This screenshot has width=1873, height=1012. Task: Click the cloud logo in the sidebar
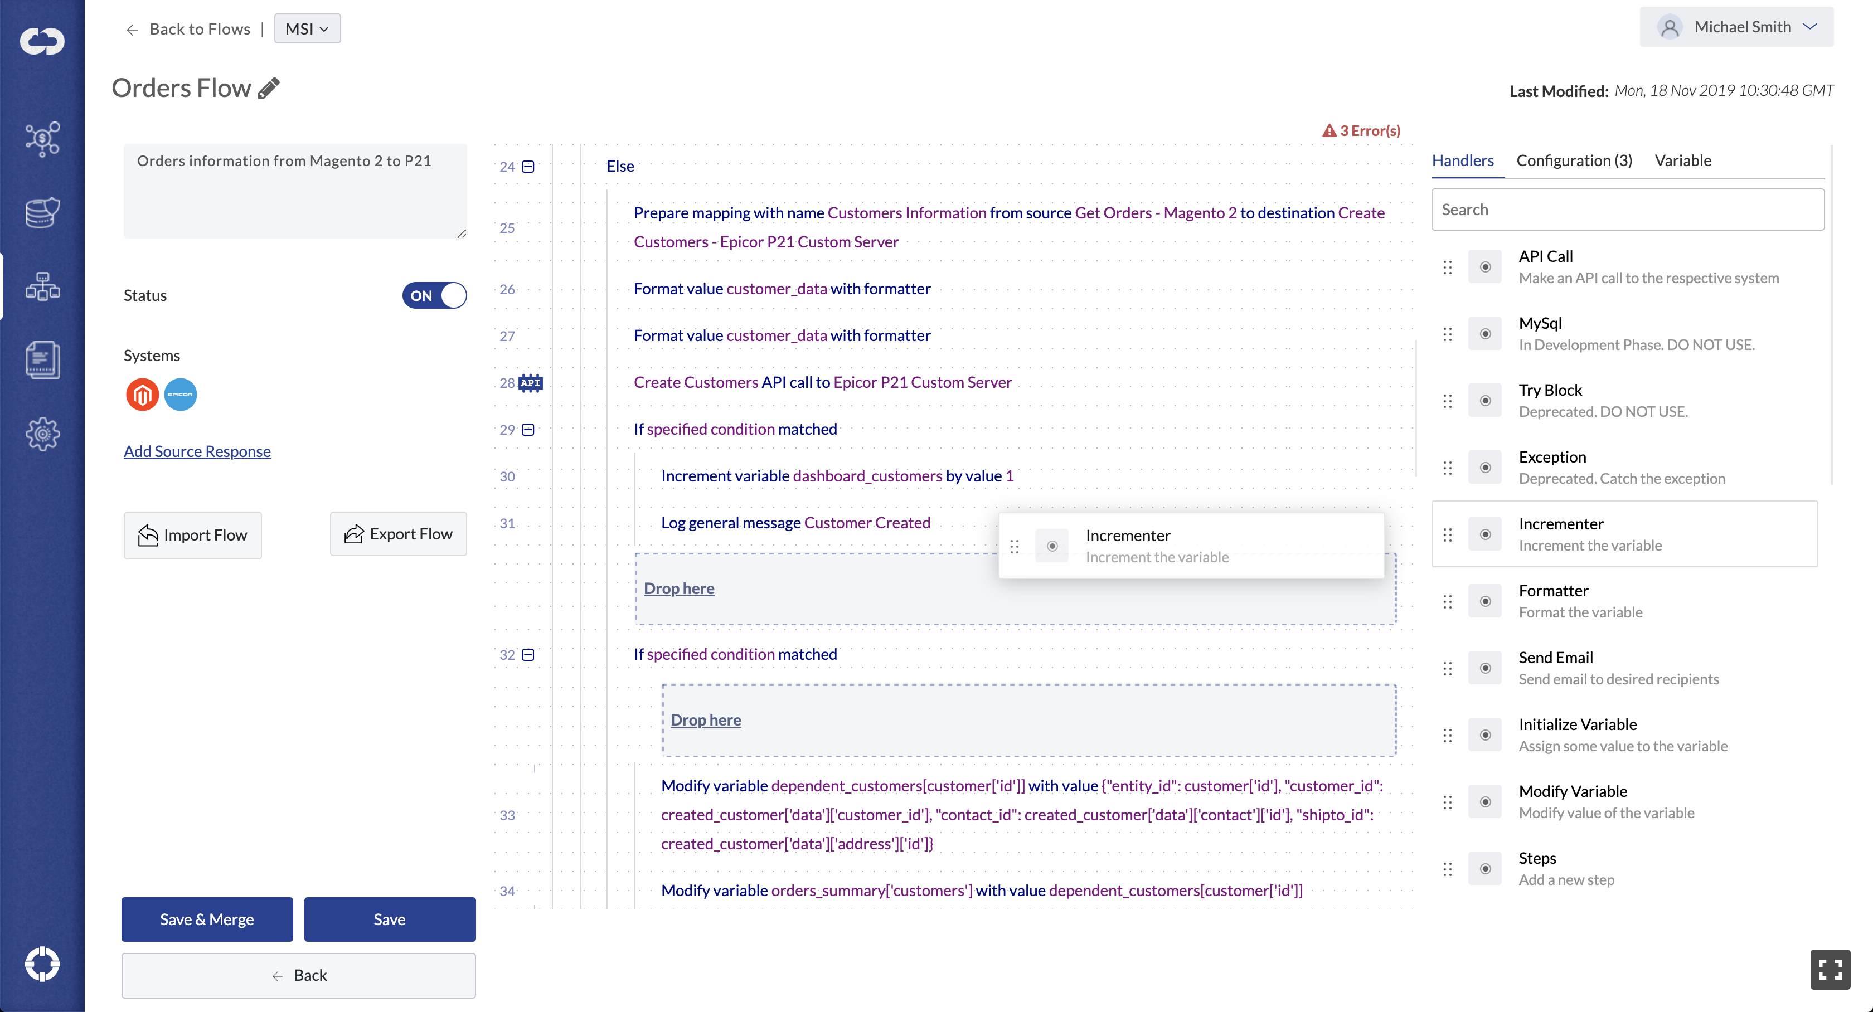pos(42,41)
